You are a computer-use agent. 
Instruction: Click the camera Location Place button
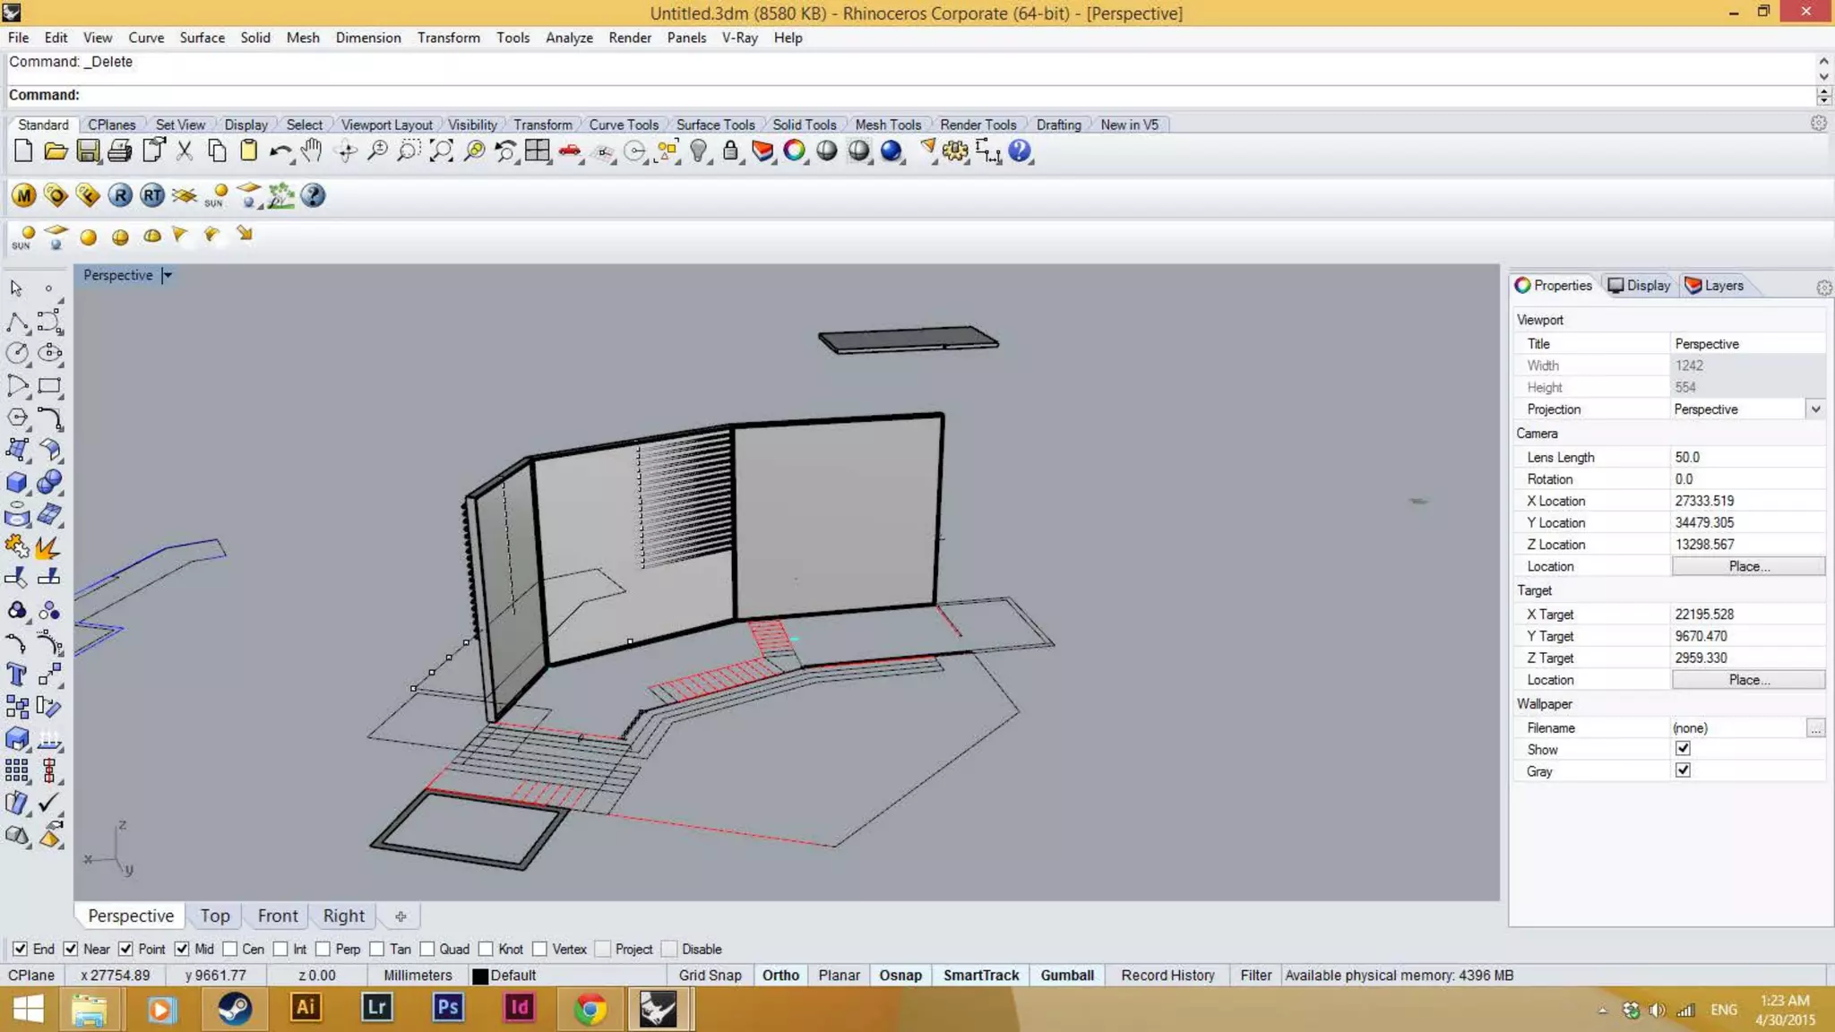1747,566
